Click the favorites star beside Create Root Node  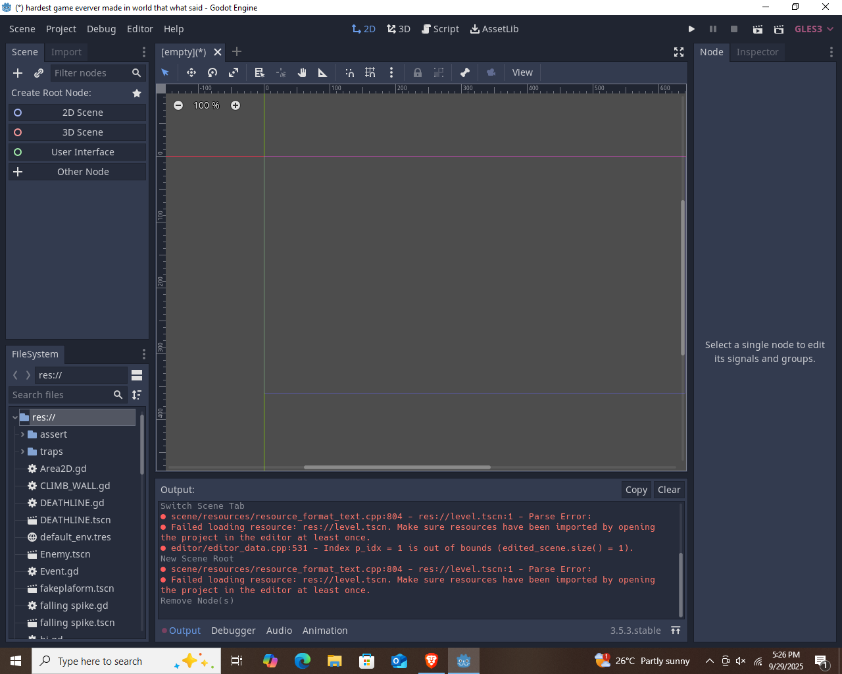click(x=137, y=93)
